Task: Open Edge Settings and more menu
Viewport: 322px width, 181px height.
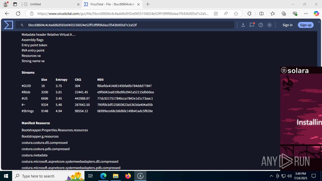Action: [x=306, y=14]
